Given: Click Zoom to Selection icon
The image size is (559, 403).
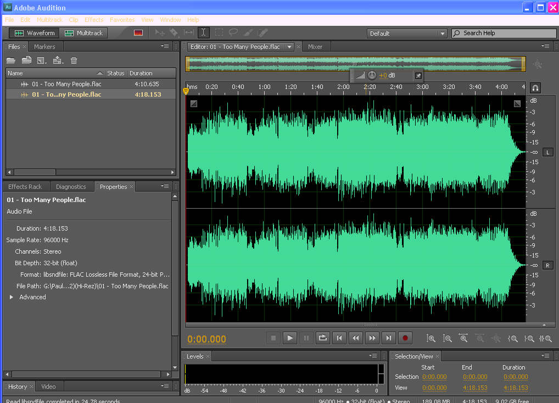Looking at the screenshot, I should pyautogui.click(x=546, y=339).
